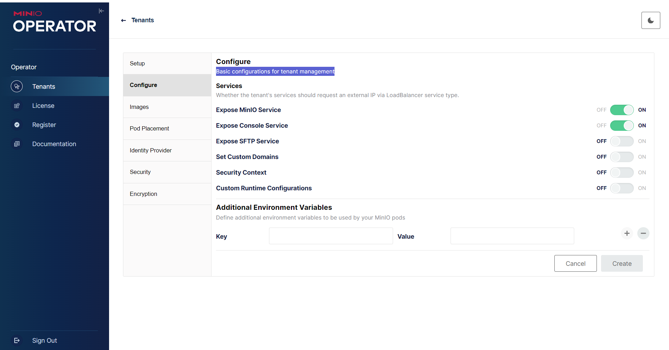This screenshot has width=669, height=350.
Task: Click the Create button
Action: pos(622,264)
